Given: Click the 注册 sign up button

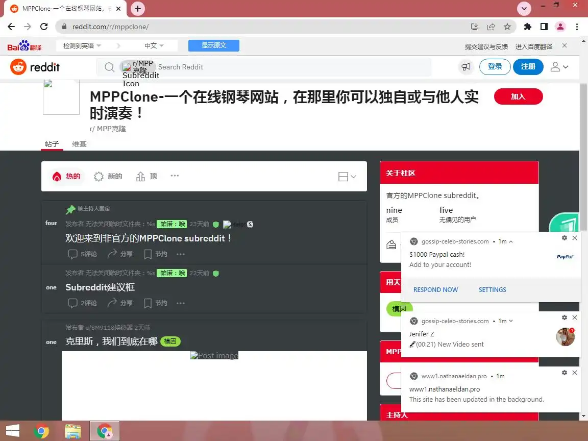Looking at the screenshot, I should 528,67.
